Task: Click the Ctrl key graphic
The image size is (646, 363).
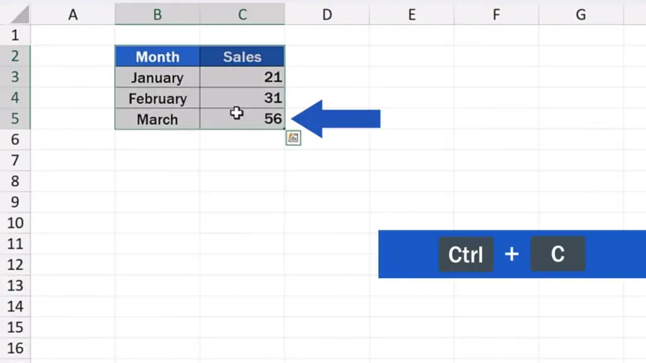Action: tap(466, 255)
